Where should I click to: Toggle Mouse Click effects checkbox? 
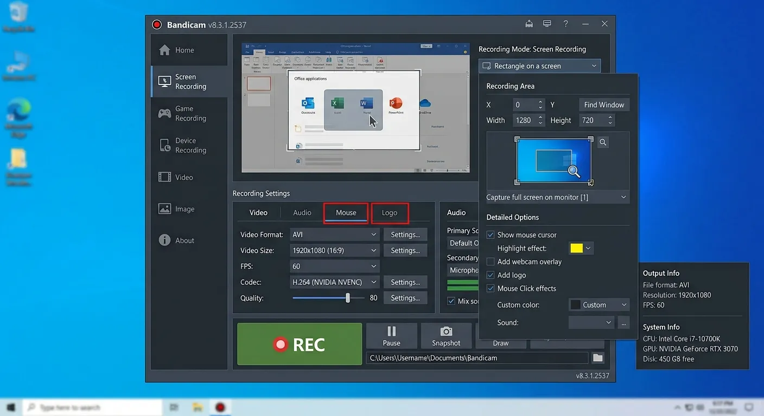491,289
